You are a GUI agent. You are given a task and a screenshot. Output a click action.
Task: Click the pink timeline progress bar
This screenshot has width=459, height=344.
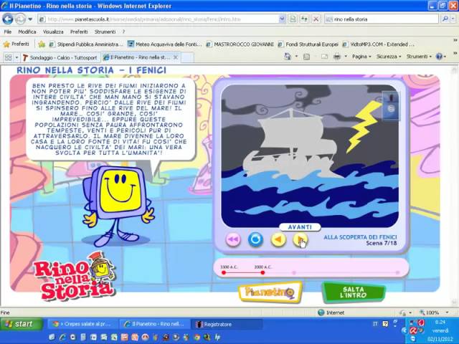pos(311,268)
